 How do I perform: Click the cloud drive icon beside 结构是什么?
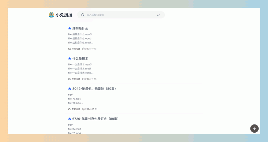[x=70, y=28]
